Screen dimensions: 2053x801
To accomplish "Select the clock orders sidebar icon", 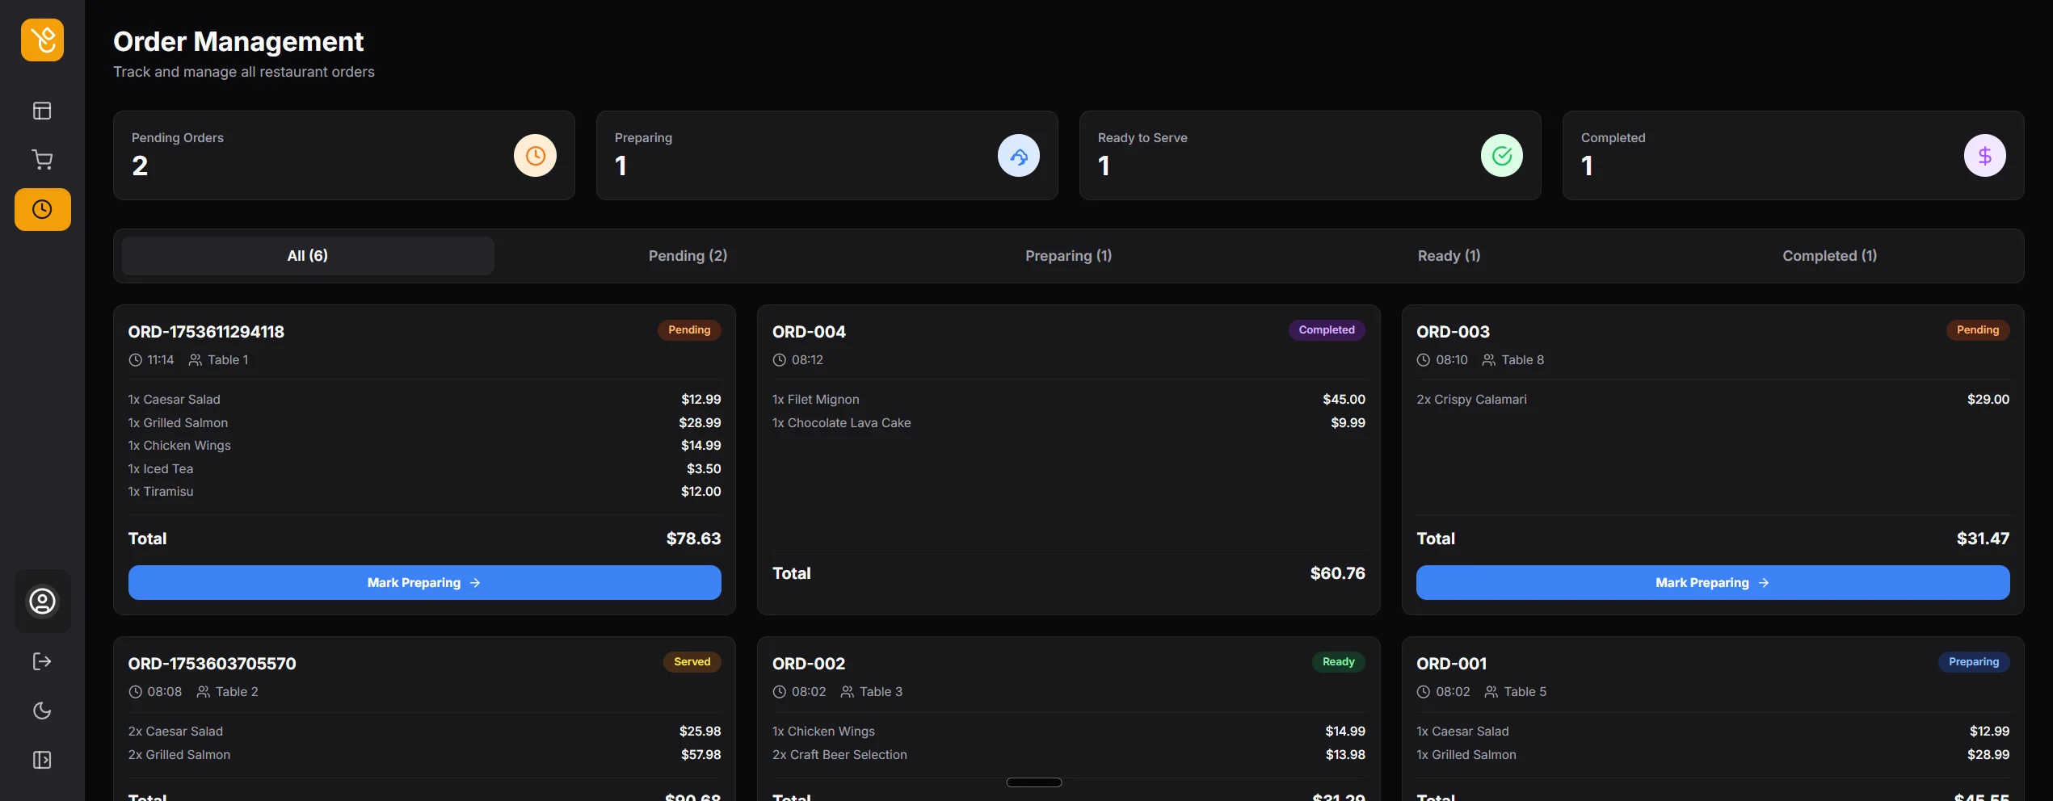I will [42, 210].
